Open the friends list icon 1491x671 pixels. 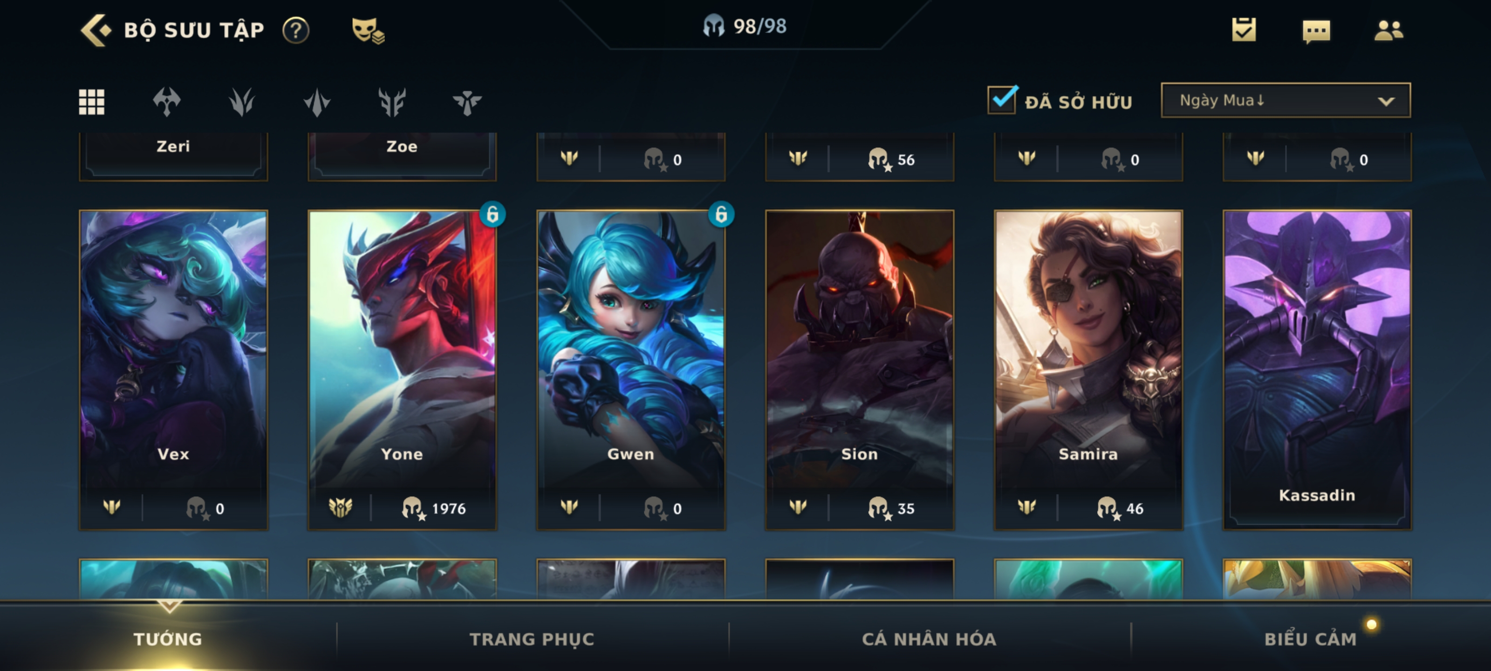point(1388,30)
